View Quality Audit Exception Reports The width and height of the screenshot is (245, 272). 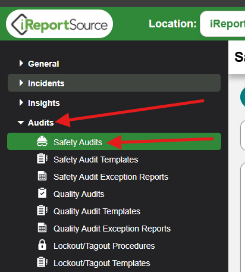coord(112,229)
